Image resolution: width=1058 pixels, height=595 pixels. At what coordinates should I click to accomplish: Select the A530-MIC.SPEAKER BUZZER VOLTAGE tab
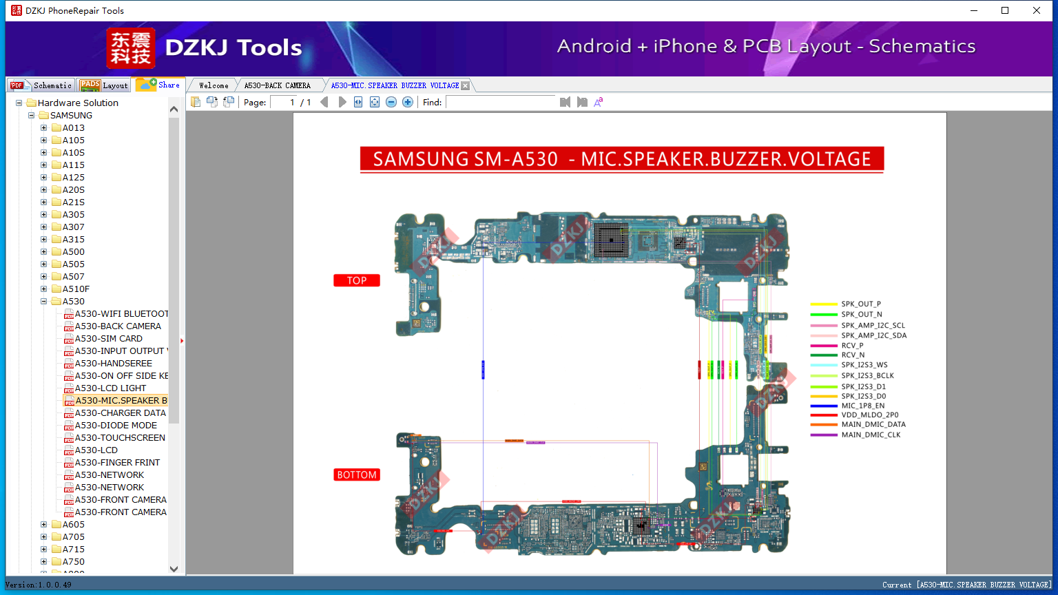(395, 85)
